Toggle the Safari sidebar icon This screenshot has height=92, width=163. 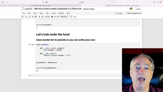tap(3, 2)
